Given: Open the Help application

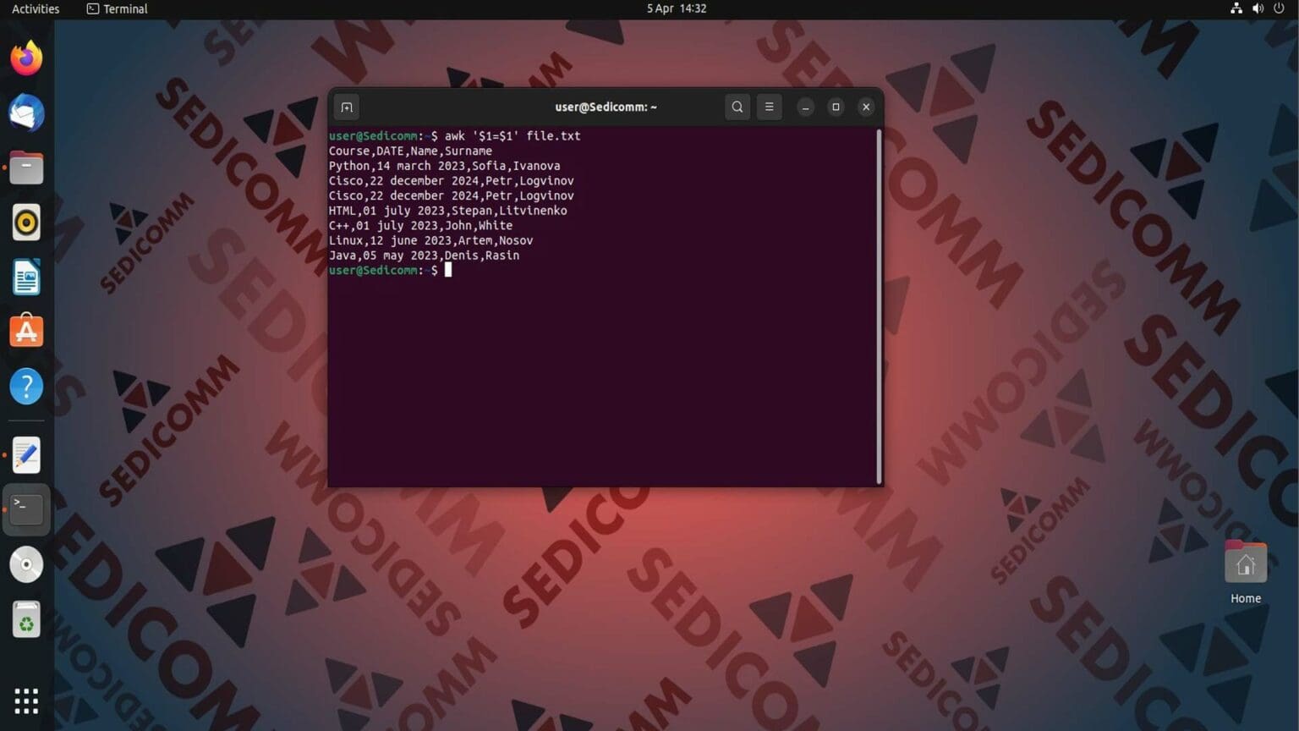Looking at the screenshot, I should pyautogui.click(x=26, y=387).
